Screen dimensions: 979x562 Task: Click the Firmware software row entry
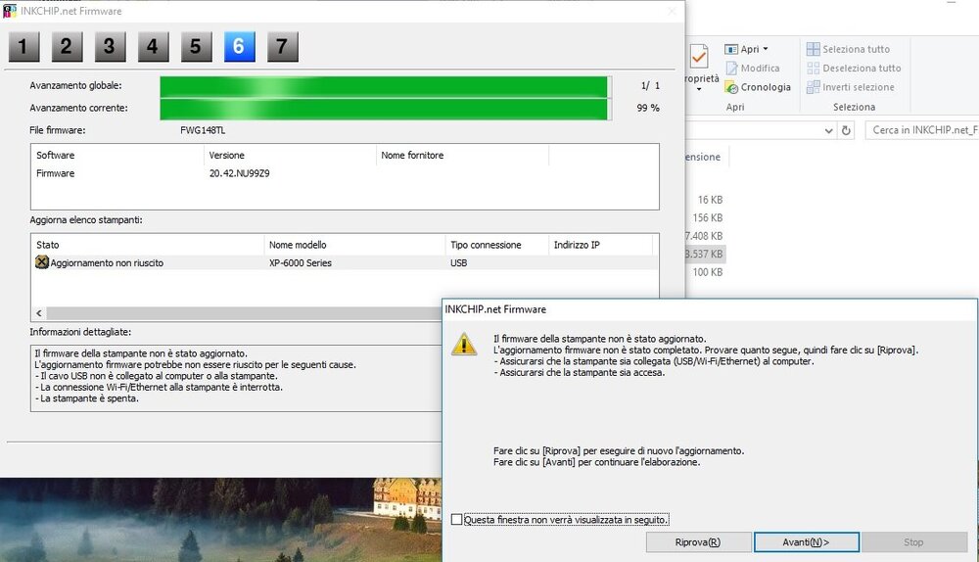coord(55,173)
